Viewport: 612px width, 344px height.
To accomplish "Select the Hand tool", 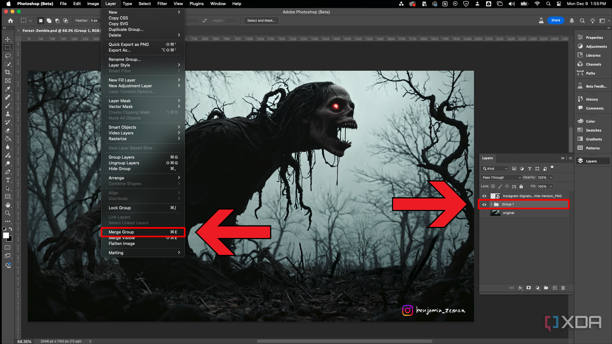I will point(8,205).
